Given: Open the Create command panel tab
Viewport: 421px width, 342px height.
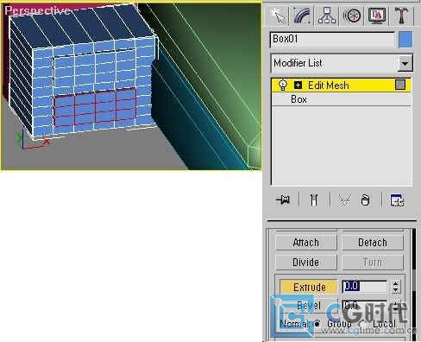Looking at the screenshot, I should click(x=278, y=15).
